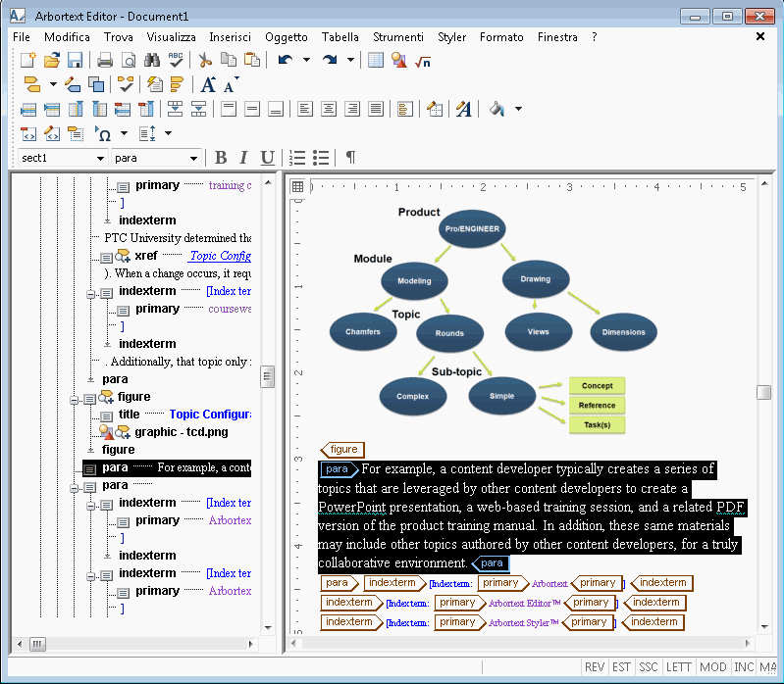Open the Find binoculars tool
This screenshot has height=684, width=784.
pos(152,61)
